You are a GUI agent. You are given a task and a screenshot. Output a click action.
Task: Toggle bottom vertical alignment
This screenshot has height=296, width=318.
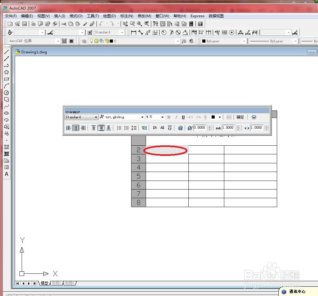(109, 128)
